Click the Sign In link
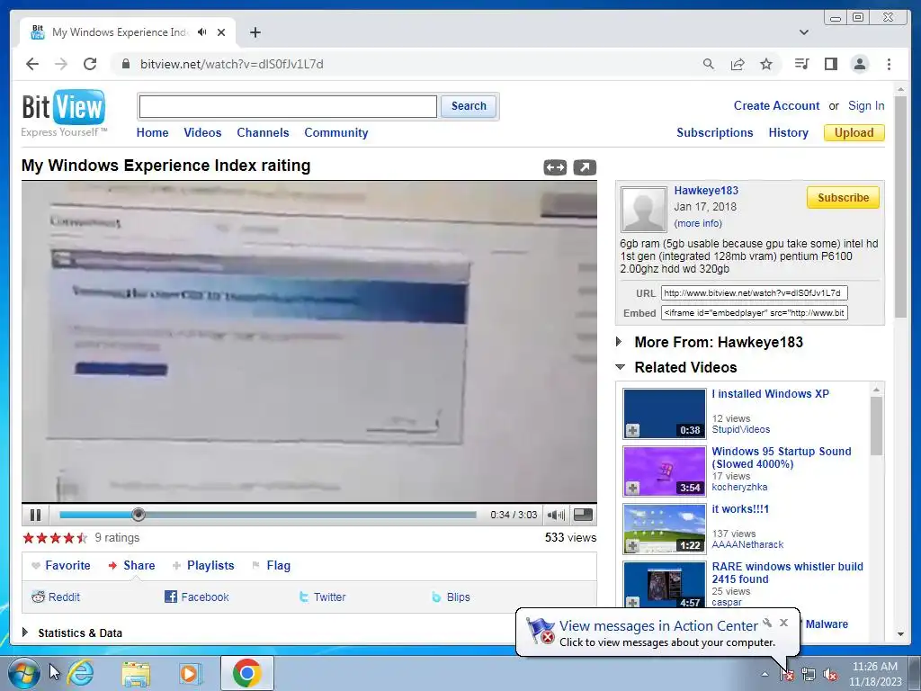The image size is (921, 691). coord(866,106)
